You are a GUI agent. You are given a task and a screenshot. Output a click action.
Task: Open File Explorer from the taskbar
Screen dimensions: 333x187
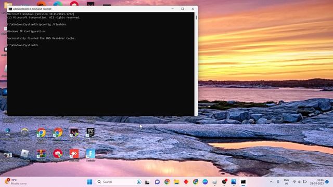pyautogui.click(x=176, y=182)
